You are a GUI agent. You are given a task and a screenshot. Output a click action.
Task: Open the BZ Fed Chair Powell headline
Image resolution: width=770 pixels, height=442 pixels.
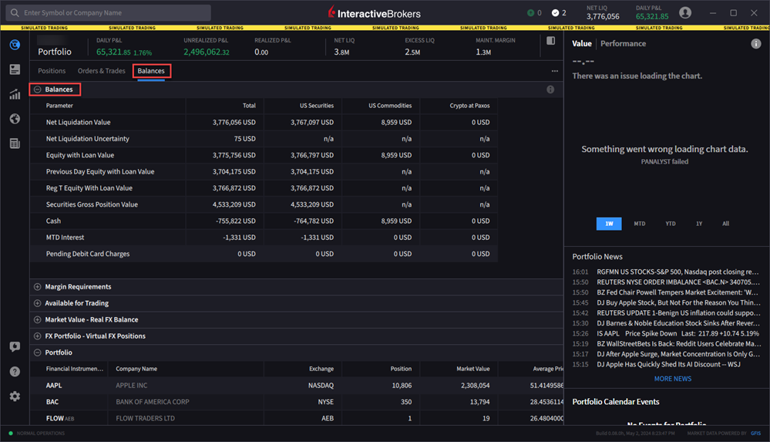tap(678, 292)
